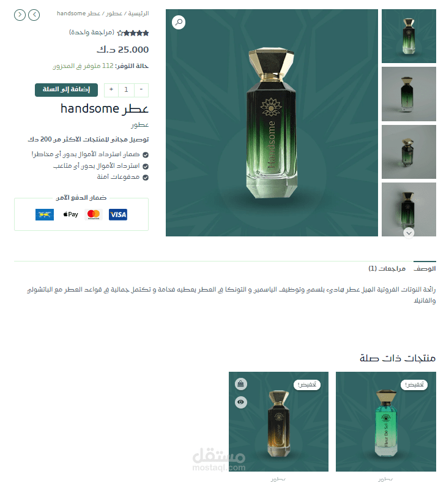Click the quick view eye icon
Image resolution: width=438 pixels, height=482 pixels.
[241, 402]
